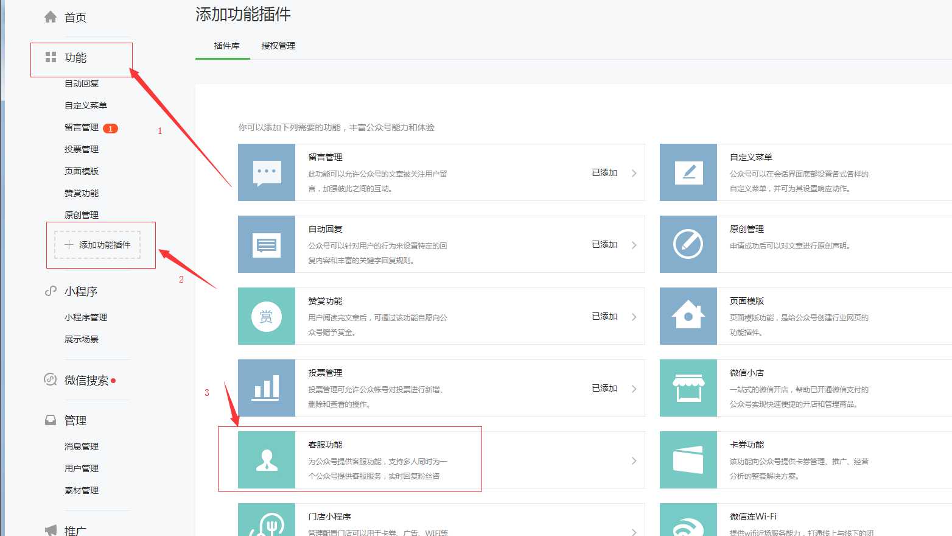Click 已添加 status on 赞赏功能 card
The height and width of the screenshot is (536, 952).
coord(604,316)
